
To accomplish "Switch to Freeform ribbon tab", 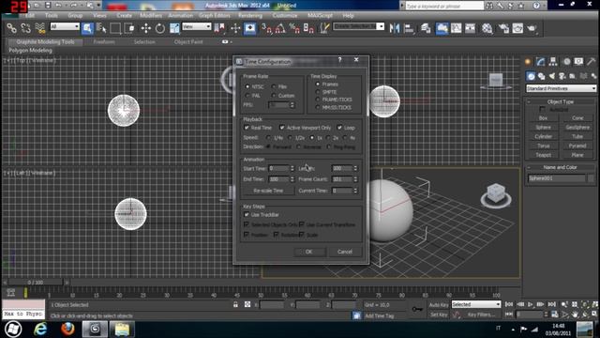I will coord(104,42).
